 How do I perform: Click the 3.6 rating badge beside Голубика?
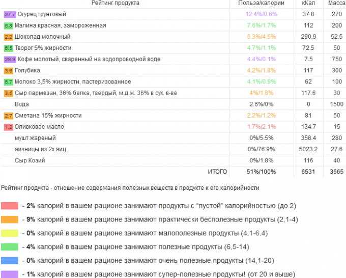(x=8, y=70)
